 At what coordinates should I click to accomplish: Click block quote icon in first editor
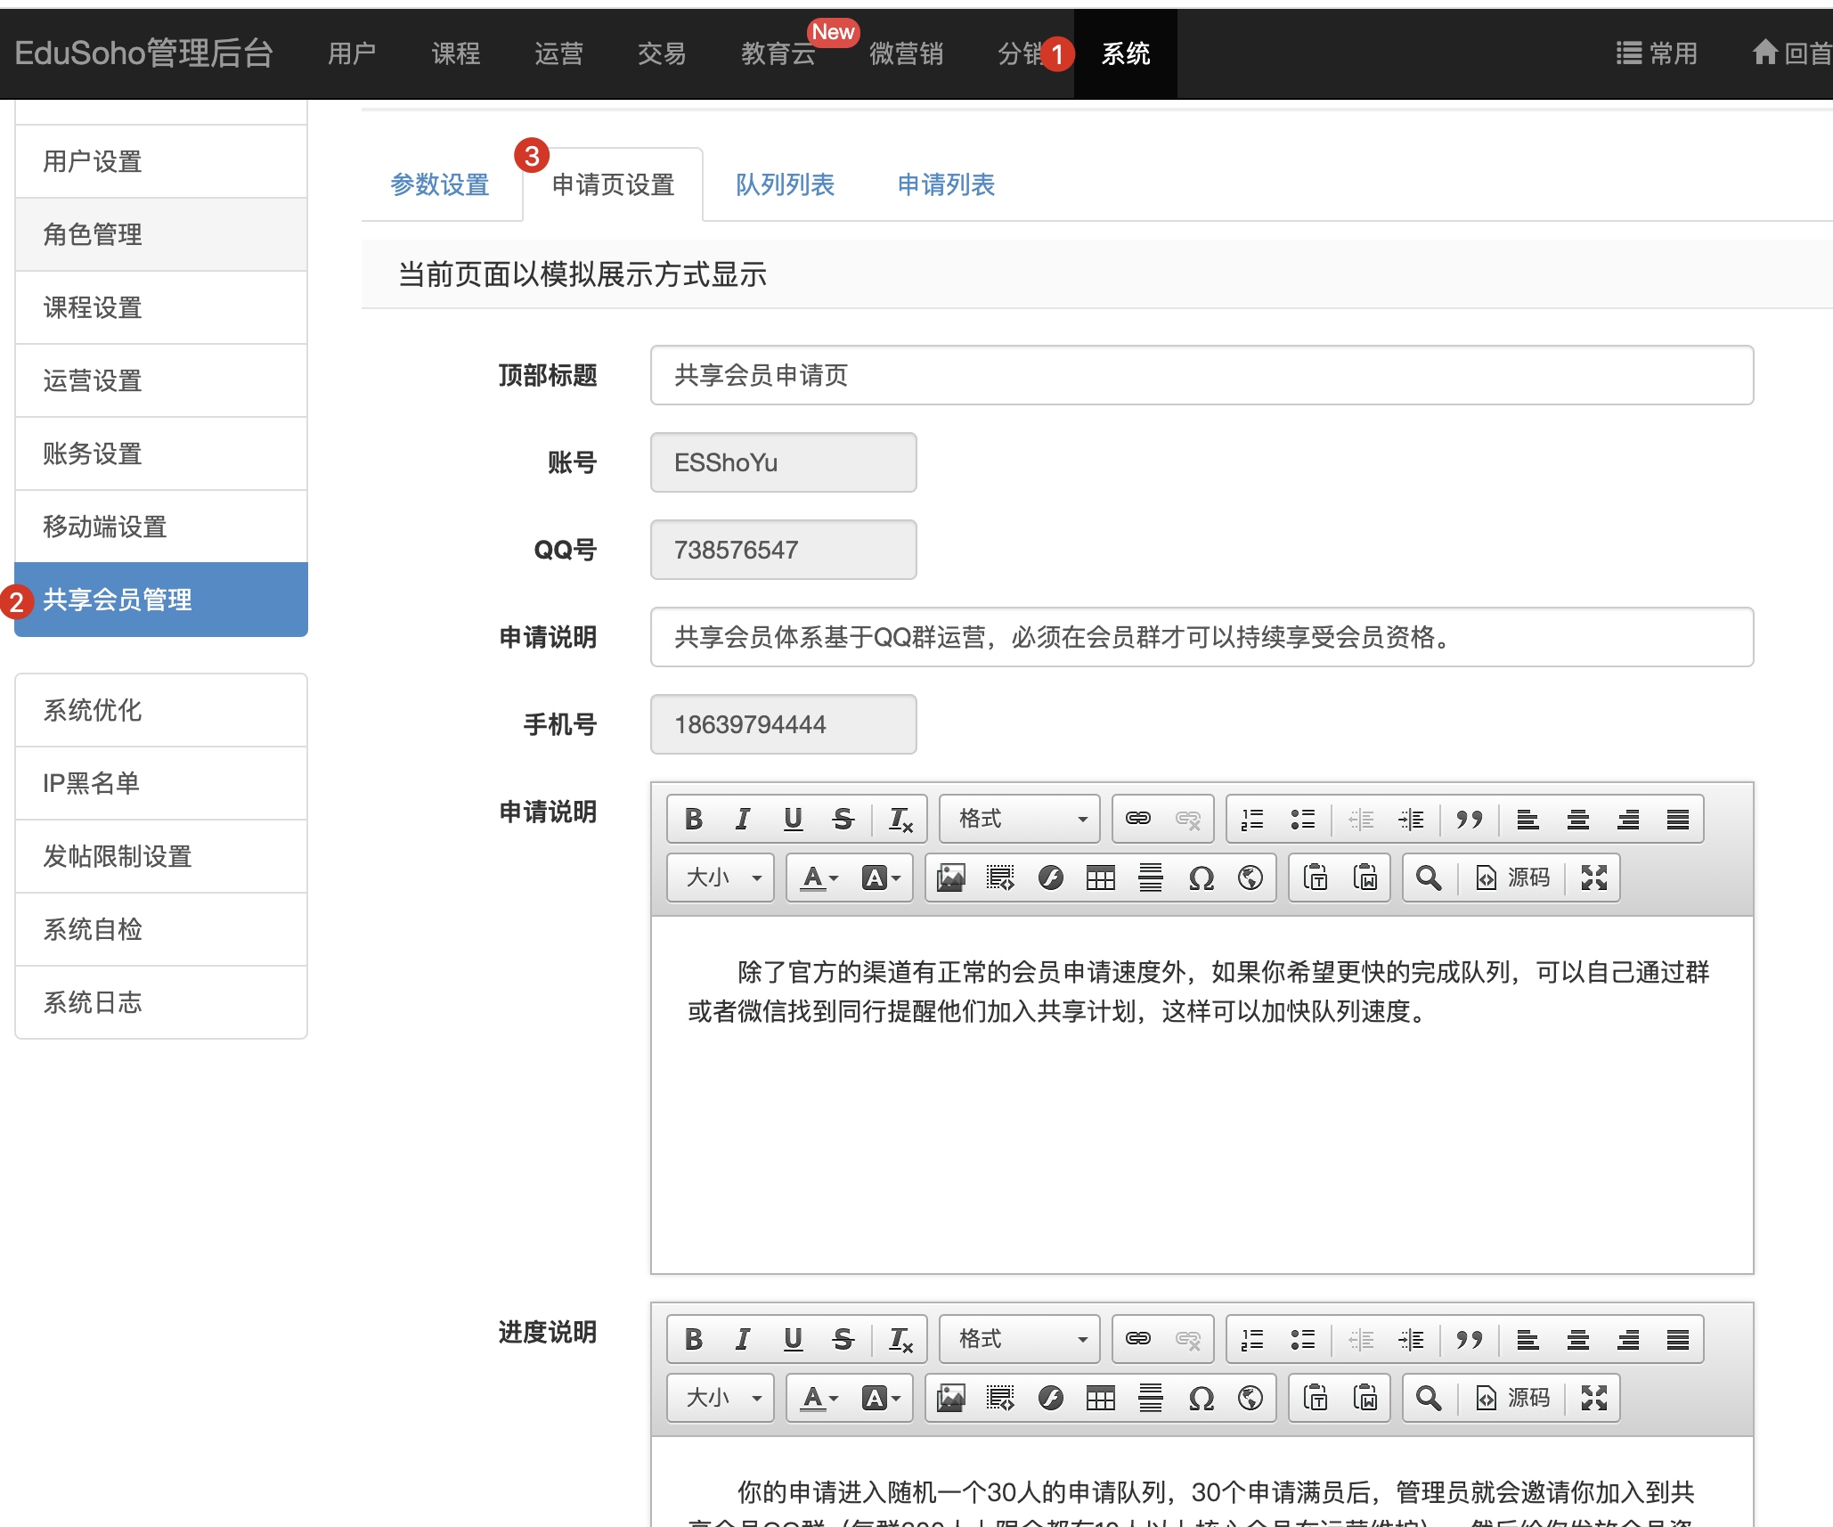(x=1469, y=819)
